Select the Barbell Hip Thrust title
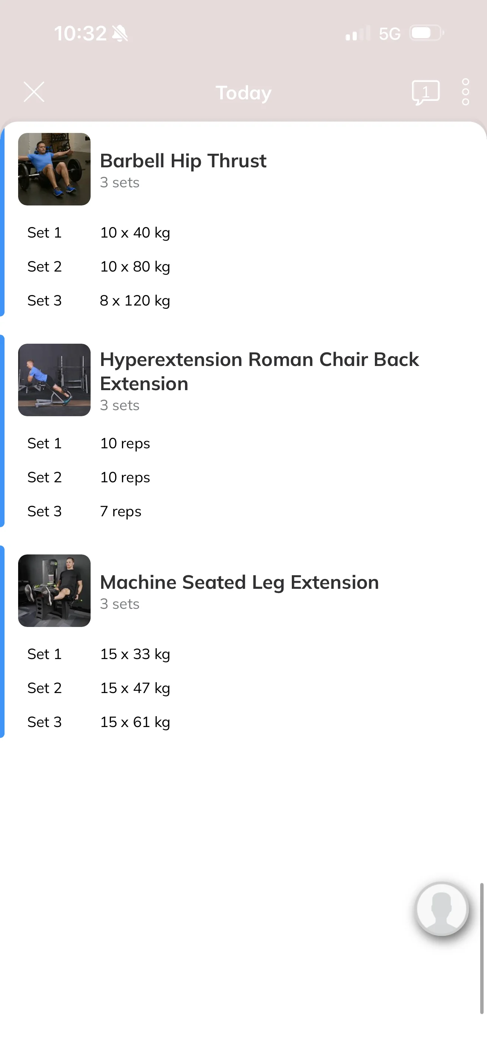Viewport: 487px width, 1056px height. pos(183,161)
